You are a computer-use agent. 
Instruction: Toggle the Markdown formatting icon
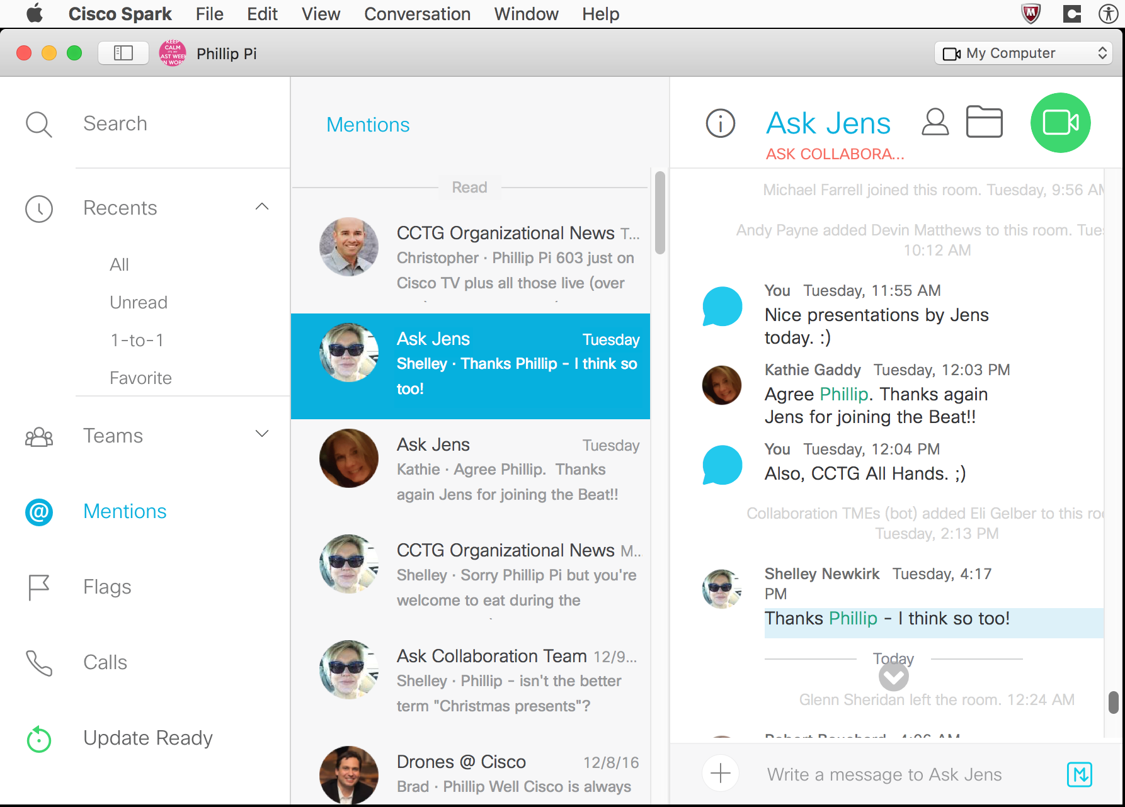coord(1079,774)
